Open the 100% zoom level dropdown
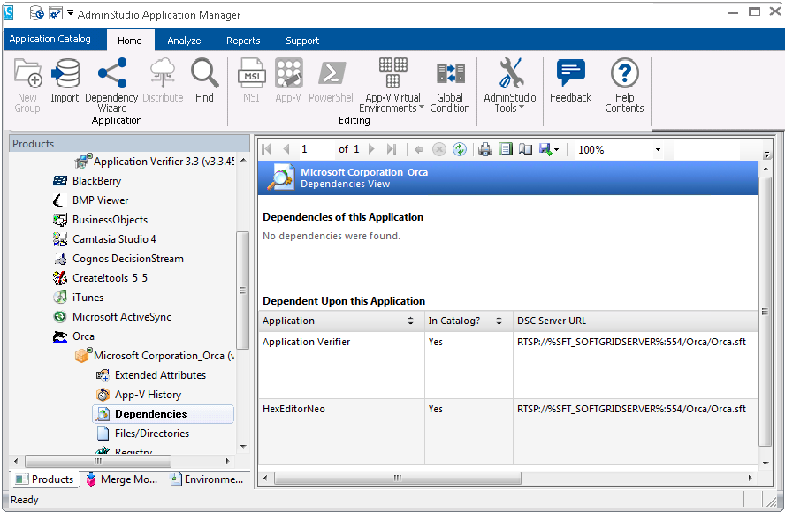This screenshot has height=513, width=785. (658, 150)
